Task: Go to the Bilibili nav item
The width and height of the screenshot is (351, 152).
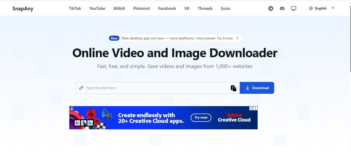Action: tap(119, 8)
